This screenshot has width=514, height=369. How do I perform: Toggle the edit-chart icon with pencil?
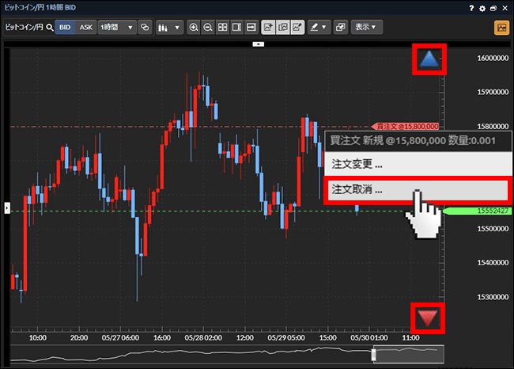297,27
